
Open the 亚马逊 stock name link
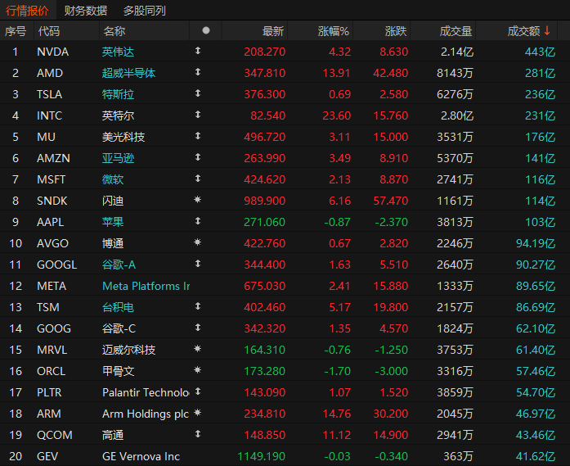coord(118,158)
